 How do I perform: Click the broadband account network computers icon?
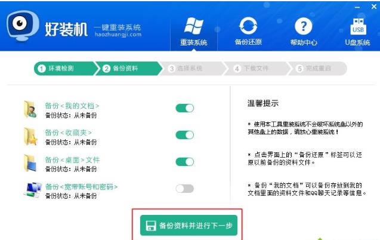coord(32,190)
